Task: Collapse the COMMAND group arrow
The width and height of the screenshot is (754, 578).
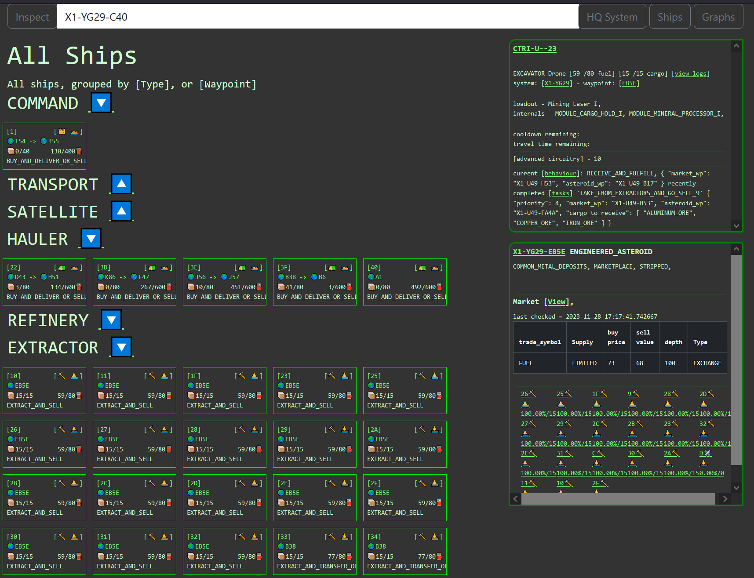Action: coord(101,102)
